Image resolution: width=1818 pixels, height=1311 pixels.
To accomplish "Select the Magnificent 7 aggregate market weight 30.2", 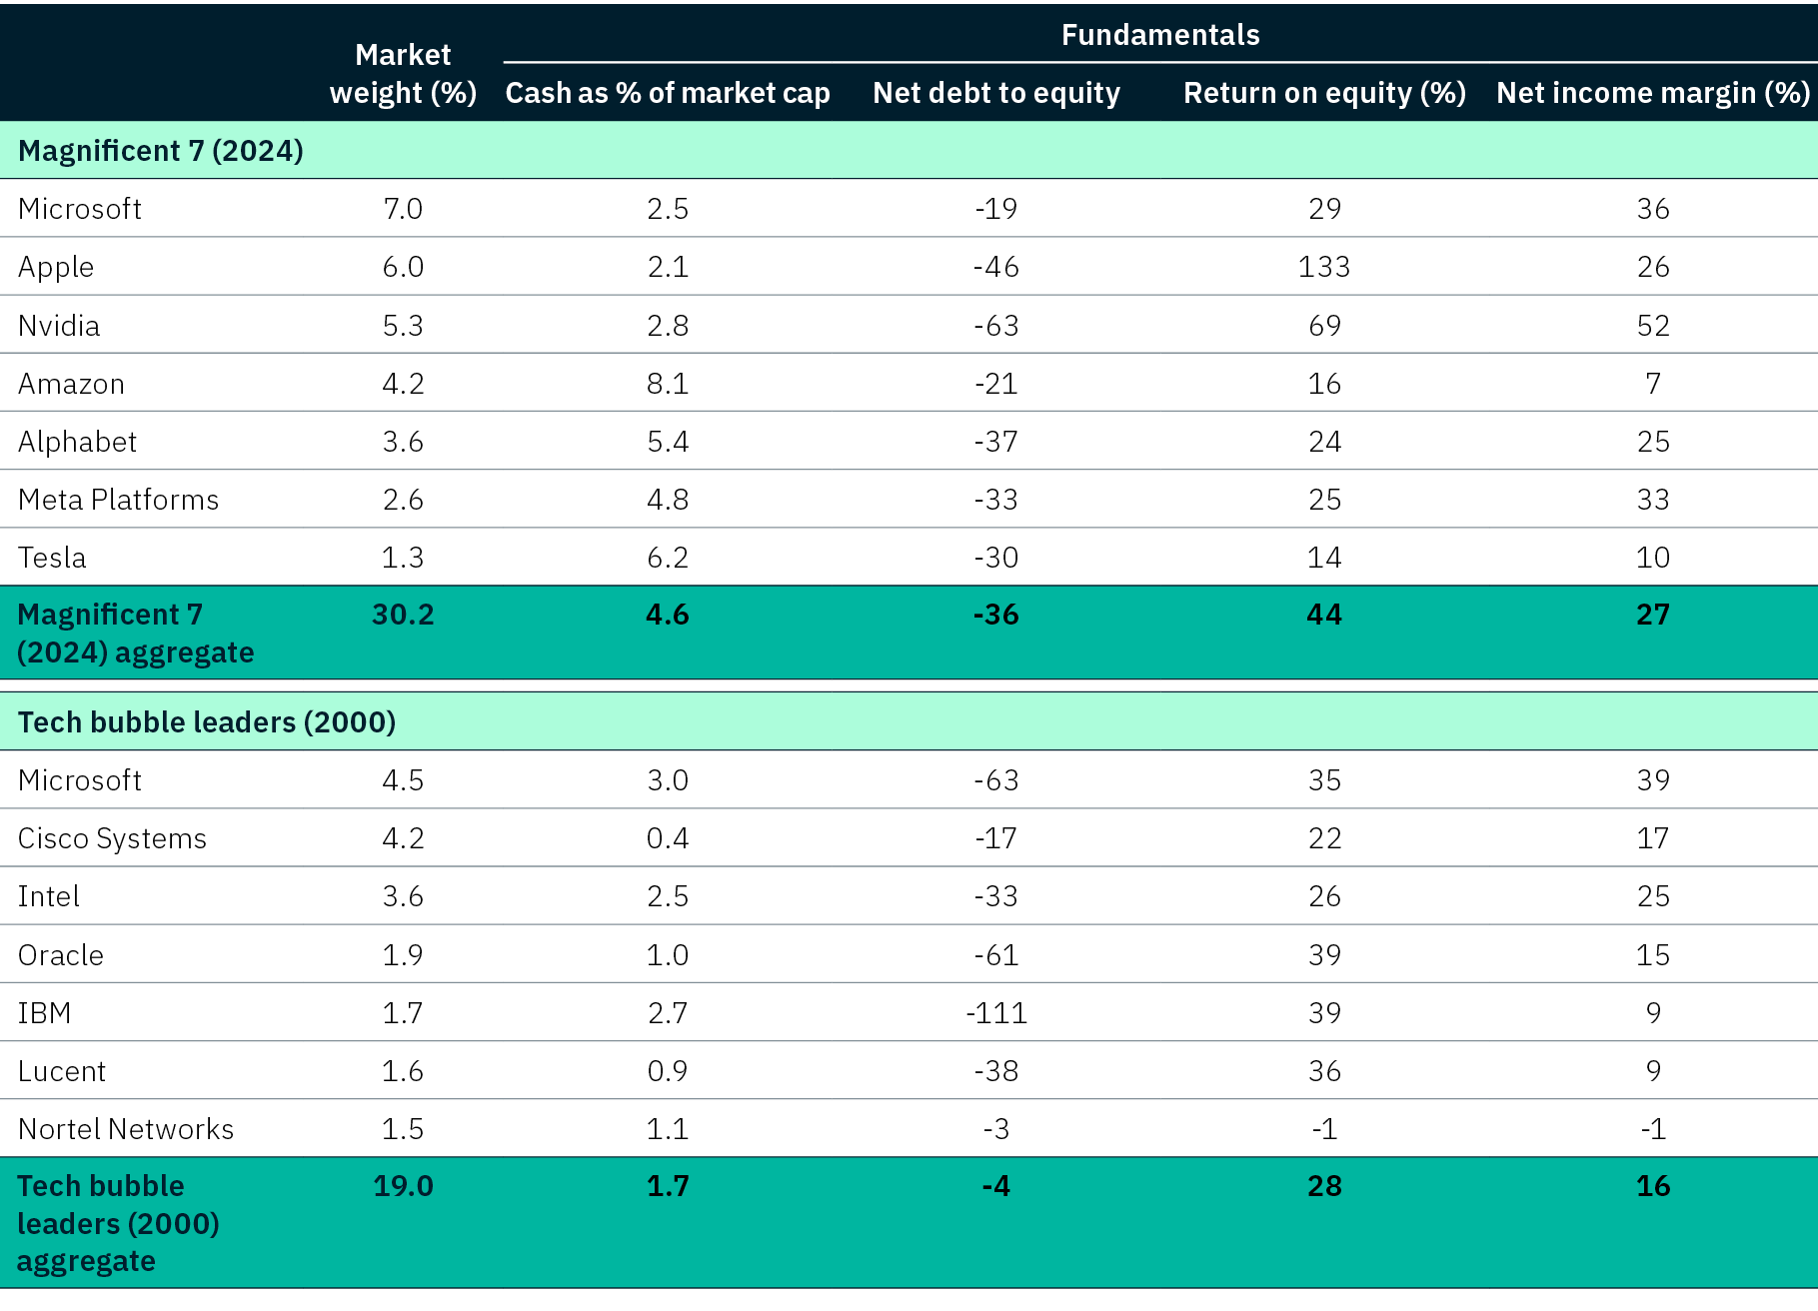I will pos(403,615).
